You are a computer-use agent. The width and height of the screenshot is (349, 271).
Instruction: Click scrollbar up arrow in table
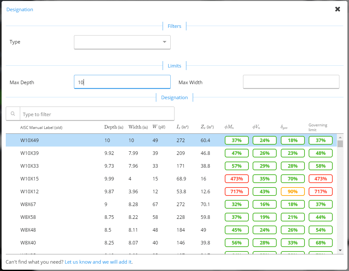coord(340,137)
